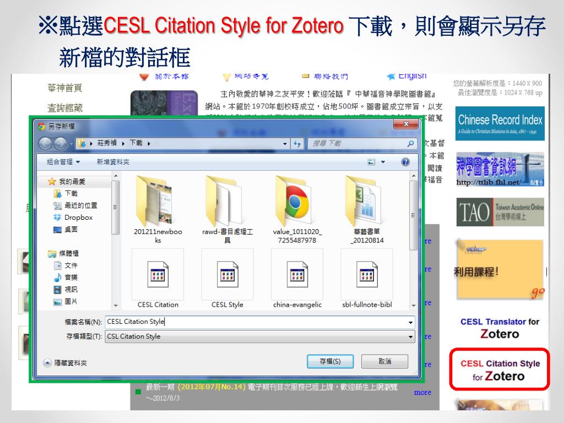Open the Chinese Record Index banner
This screenshot has height=423, width=564.
[x=500, y=123]
